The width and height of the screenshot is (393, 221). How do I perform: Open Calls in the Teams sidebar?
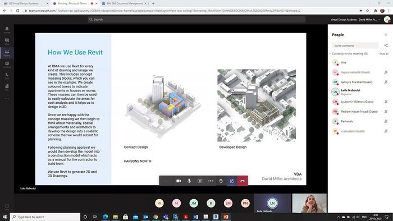pyautogui.click(x=7, y=76)
